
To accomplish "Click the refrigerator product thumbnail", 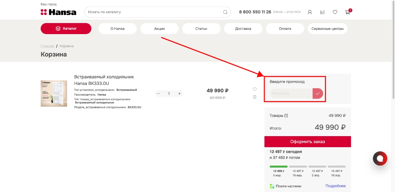I will 54,93.
